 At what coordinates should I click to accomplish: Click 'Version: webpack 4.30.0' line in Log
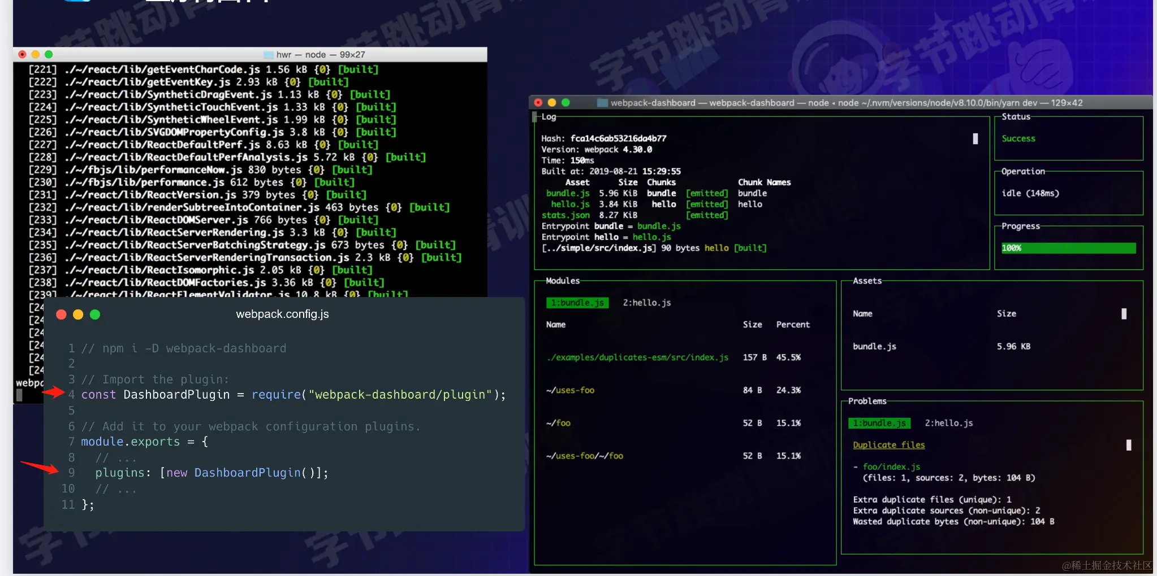[x=597, y=150]
